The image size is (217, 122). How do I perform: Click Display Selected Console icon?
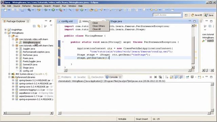click(192, 77)
